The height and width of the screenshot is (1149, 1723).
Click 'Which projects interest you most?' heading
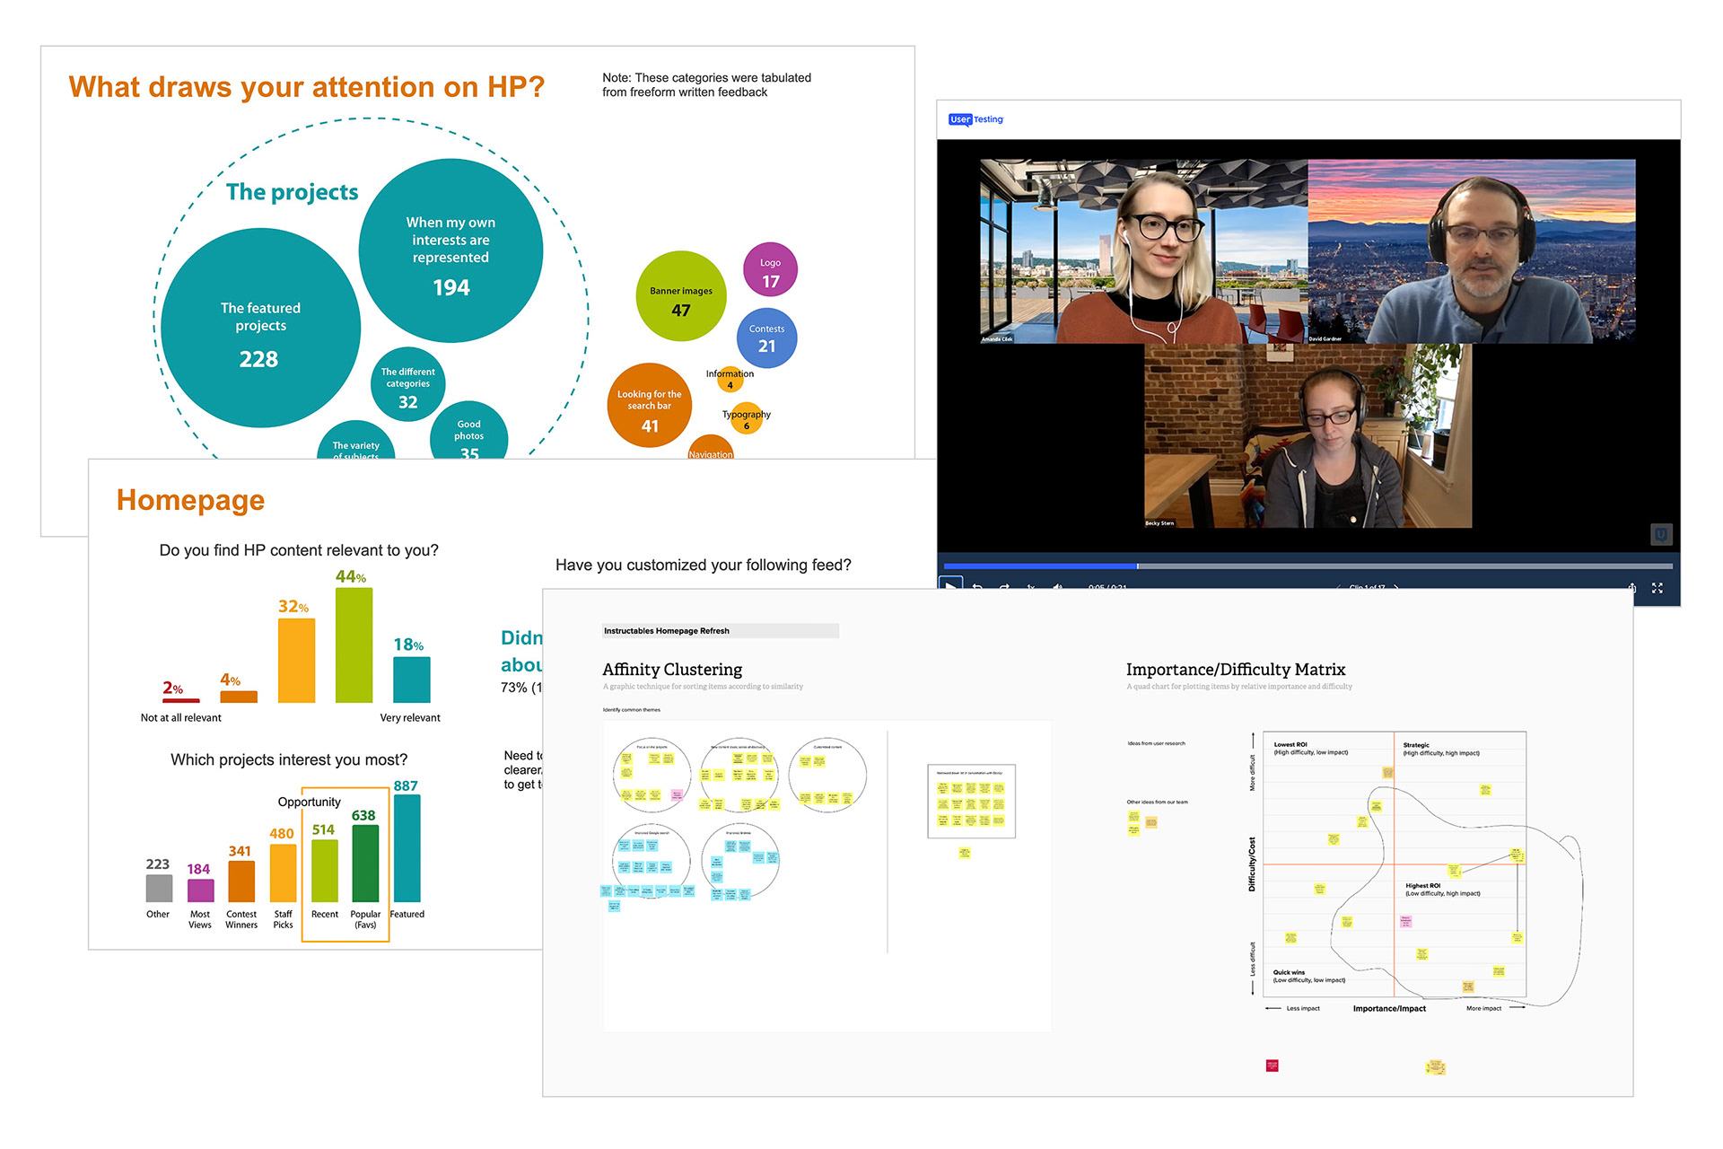click(x=289, y=760)
